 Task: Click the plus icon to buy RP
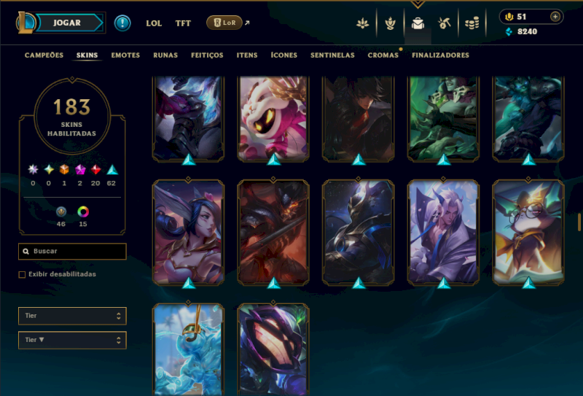pos(555,17)
